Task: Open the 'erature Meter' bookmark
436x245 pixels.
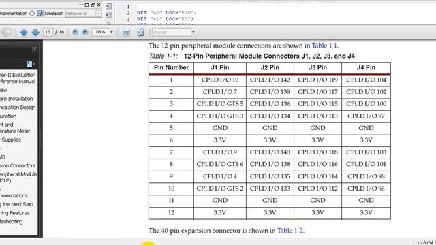Action: point(15,131)
